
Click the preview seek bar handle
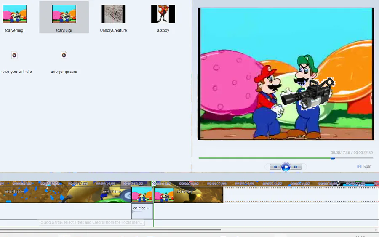(333, 158)
